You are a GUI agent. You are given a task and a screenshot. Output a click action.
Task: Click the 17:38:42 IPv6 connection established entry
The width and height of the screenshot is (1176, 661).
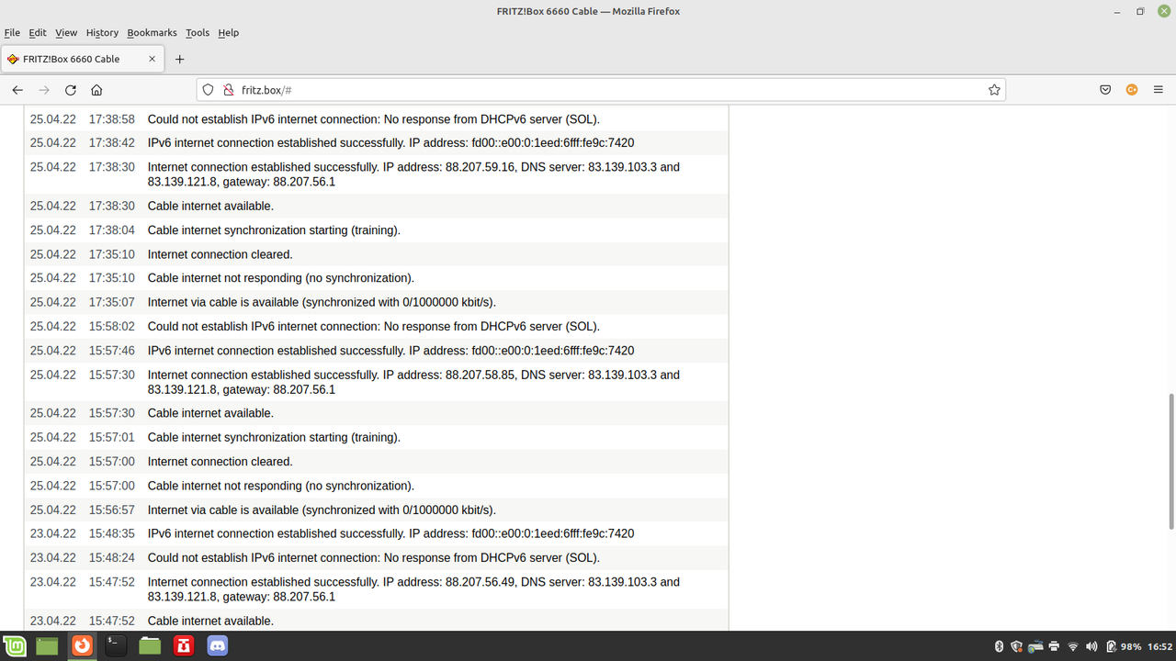click(x=377, y=143)
